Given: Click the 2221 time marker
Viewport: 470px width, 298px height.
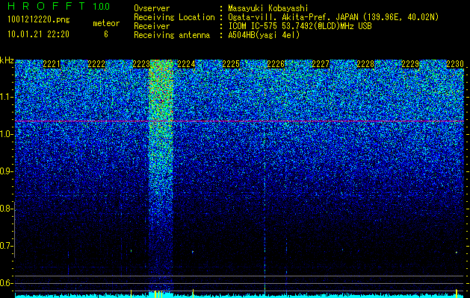Looking at the screenshot, I should pyautogui.click(x=52, y=64).
